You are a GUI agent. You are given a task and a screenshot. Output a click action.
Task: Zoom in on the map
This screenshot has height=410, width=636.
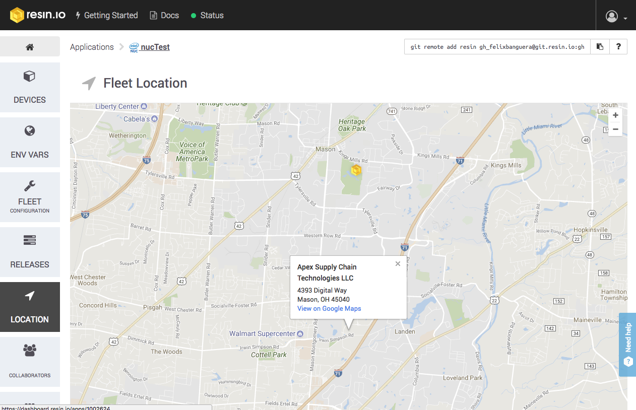[x=615, y=115]
